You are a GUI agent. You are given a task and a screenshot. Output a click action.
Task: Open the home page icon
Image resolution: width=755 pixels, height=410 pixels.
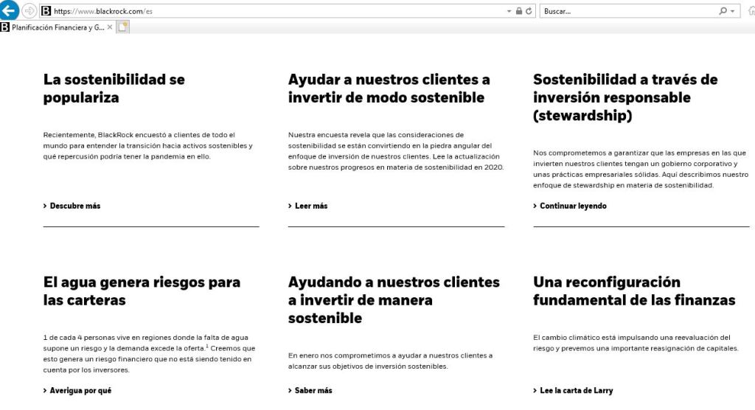coord(749,12)
